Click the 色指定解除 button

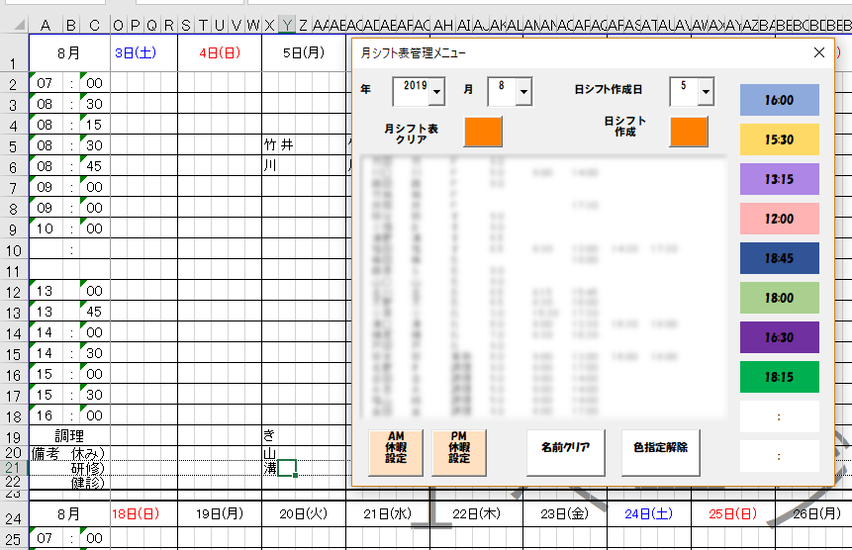click(660, 452)
